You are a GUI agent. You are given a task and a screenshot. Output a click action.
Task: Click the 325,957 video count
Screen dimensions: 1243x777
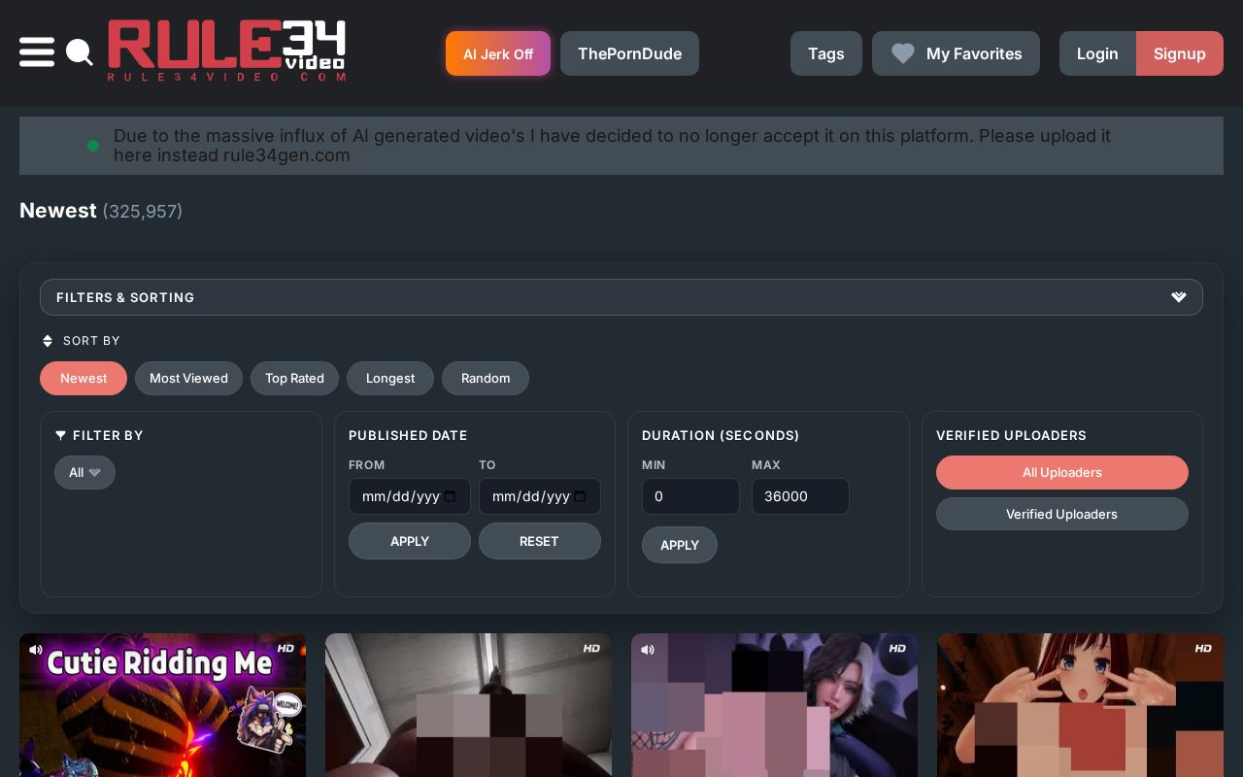(x=143, y=212)
